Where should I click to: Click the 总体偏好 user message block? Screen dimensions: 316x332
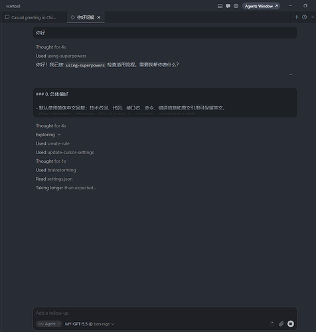tap(165, 103)
